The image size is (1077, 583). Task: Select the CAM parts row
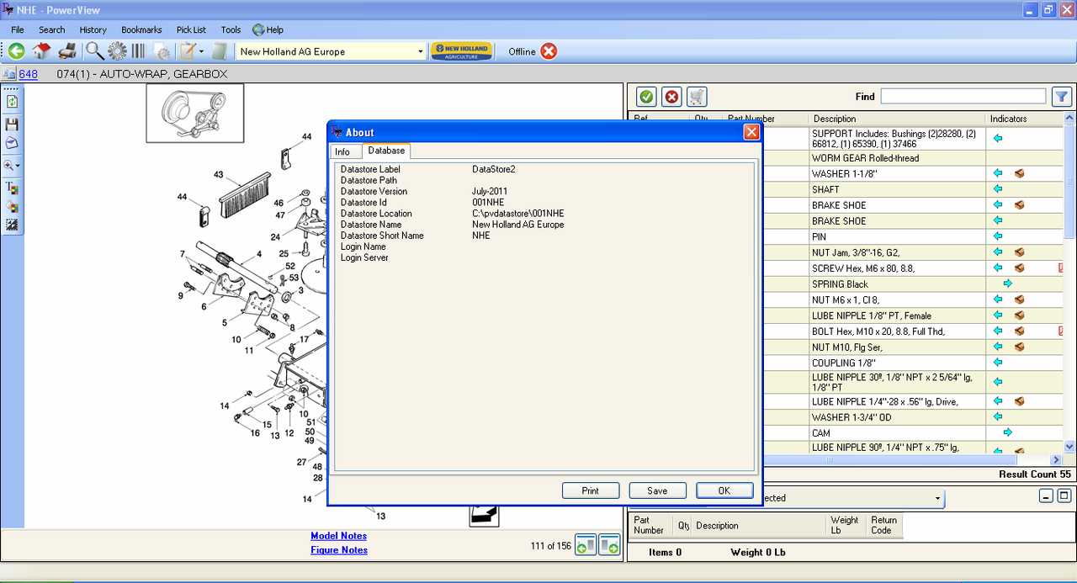(x=898, y=433)
